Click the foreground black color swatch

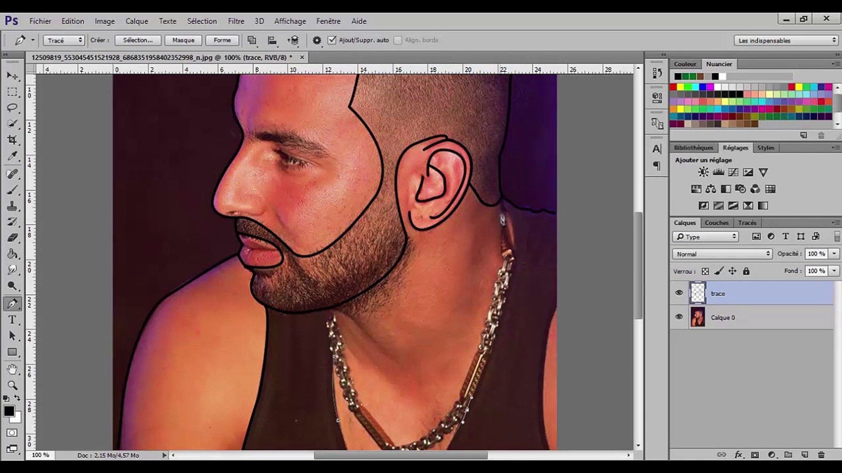[x=9, y=411]
